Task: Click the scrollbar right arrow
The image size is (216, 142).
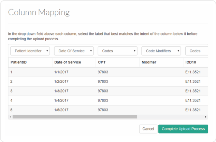Action: pyautogui.click(x=206, y=117)
